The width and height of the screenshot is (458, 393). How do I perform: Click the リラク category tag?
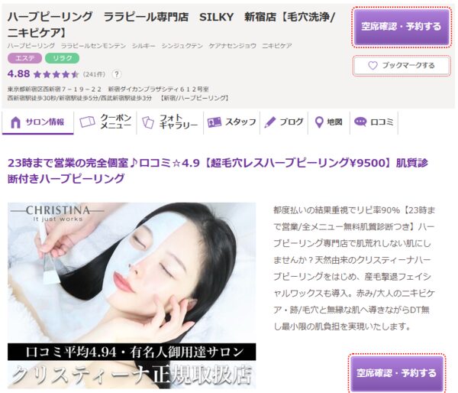63,58
